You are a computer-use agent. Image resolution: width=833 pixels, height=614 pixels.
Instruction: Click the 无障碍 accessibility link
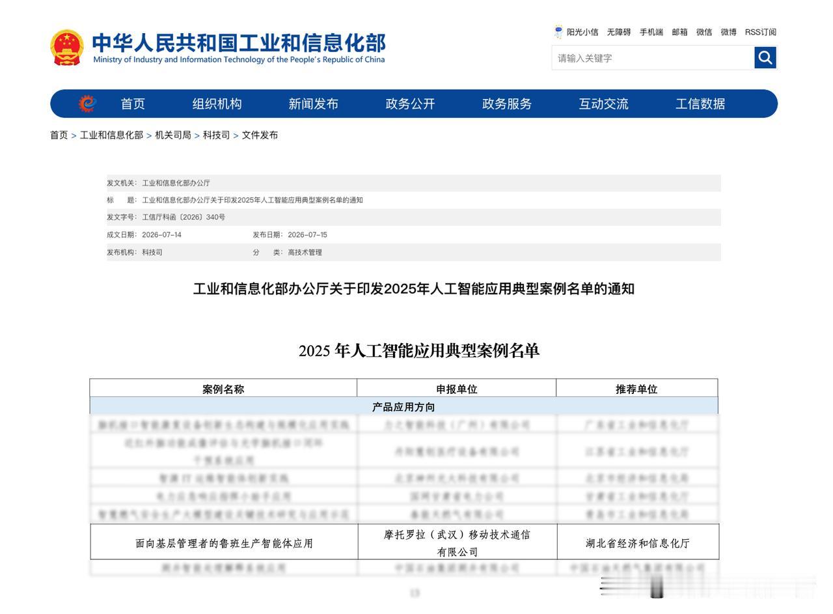(x=619, y=32)
